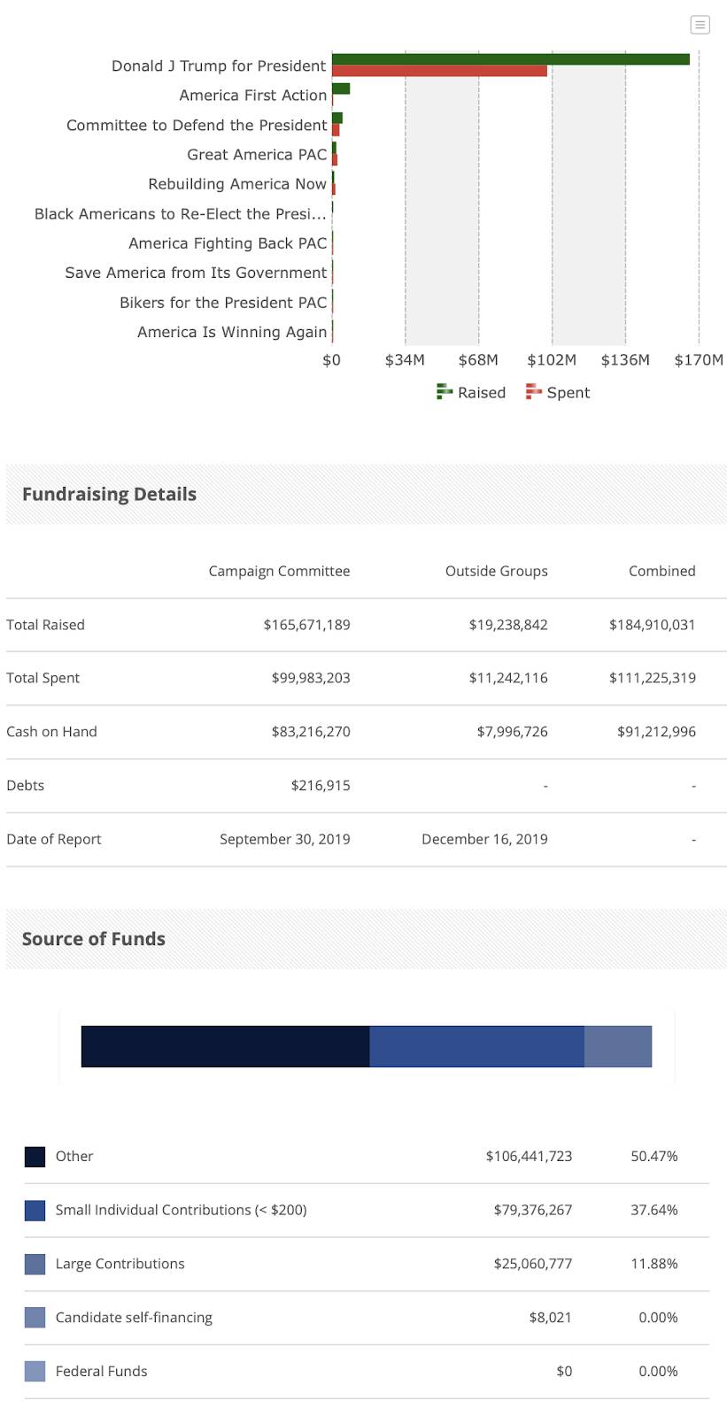The height and width of the screenshot is (1416, 727).
Task: Click the Total Spent row label
Action: click(x=43, y=678)
